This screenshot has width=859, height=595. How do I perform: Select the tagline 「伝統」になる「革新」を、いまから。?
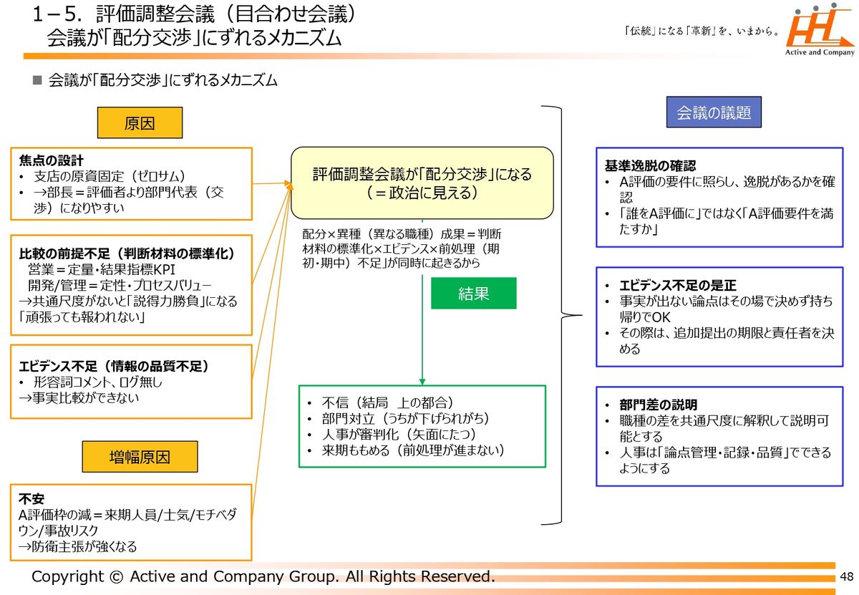pos(702,32)
